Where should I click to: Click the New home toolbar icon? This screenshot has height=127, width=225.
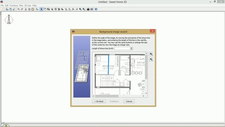4,9
